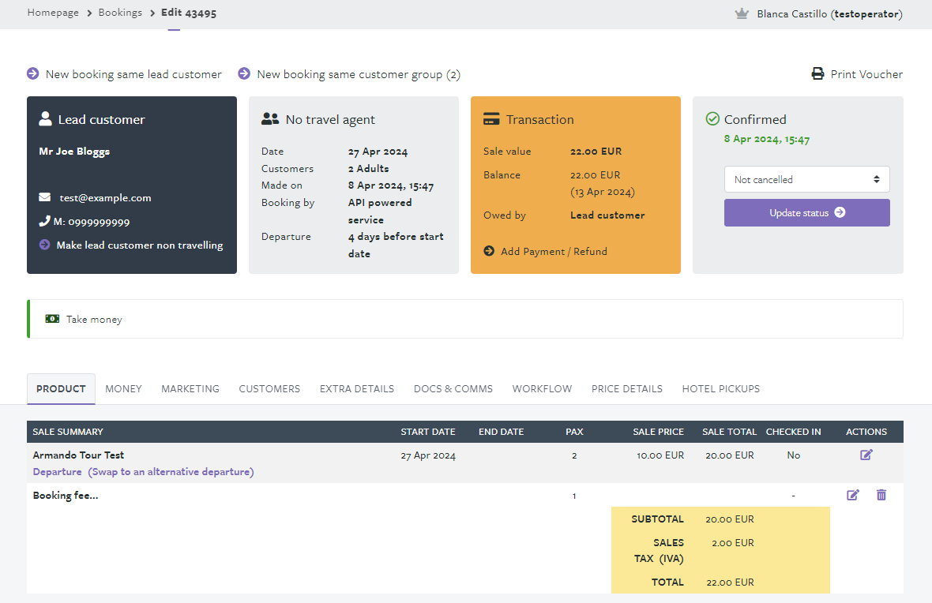Open the EXTRA DETAILS tab

(357, 389)
